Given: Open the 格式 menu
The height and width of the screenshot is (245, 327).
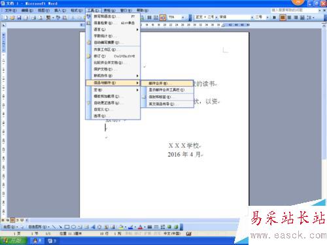Looking at the screenshot, I should click(77, 10).
